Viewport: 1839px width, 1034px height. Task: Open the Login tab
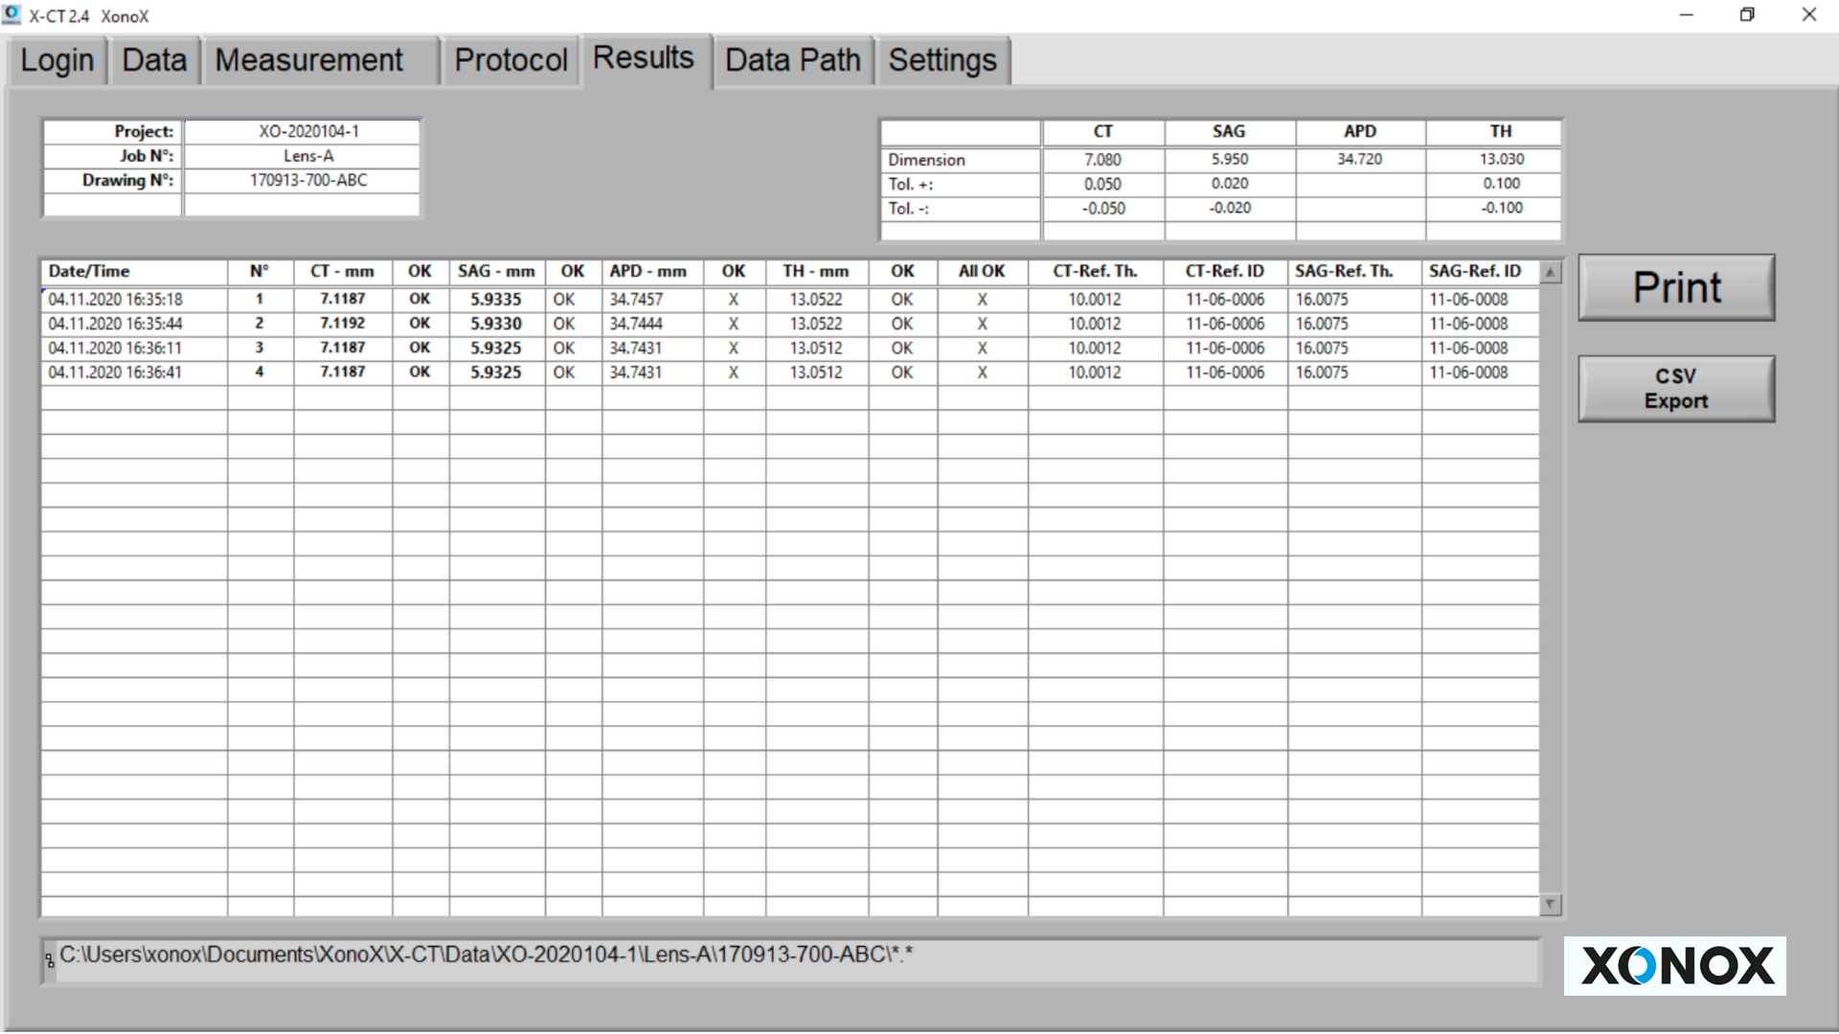(57, 60)
